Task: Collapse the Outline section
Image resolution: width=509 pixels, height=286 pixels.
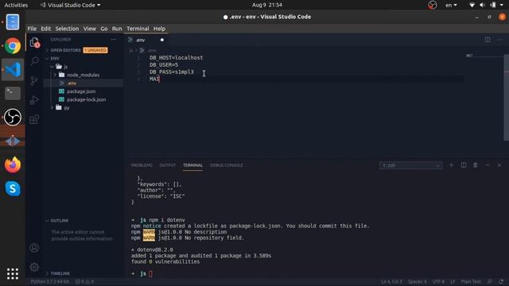Action: tap(84, 221)
